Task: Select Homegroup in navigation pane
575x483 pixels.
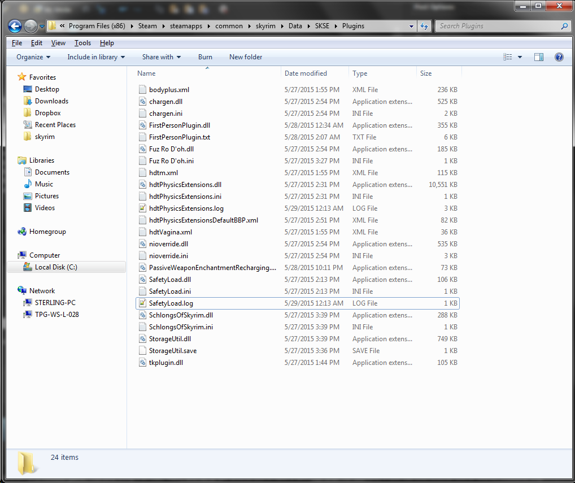Action: (47, 232)
